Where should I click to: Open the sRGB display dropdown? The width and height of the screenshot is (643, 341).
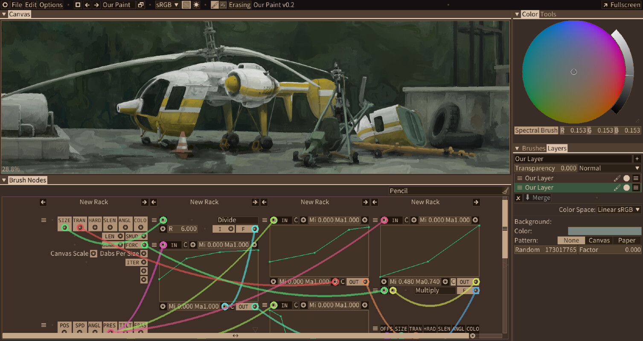167,5
